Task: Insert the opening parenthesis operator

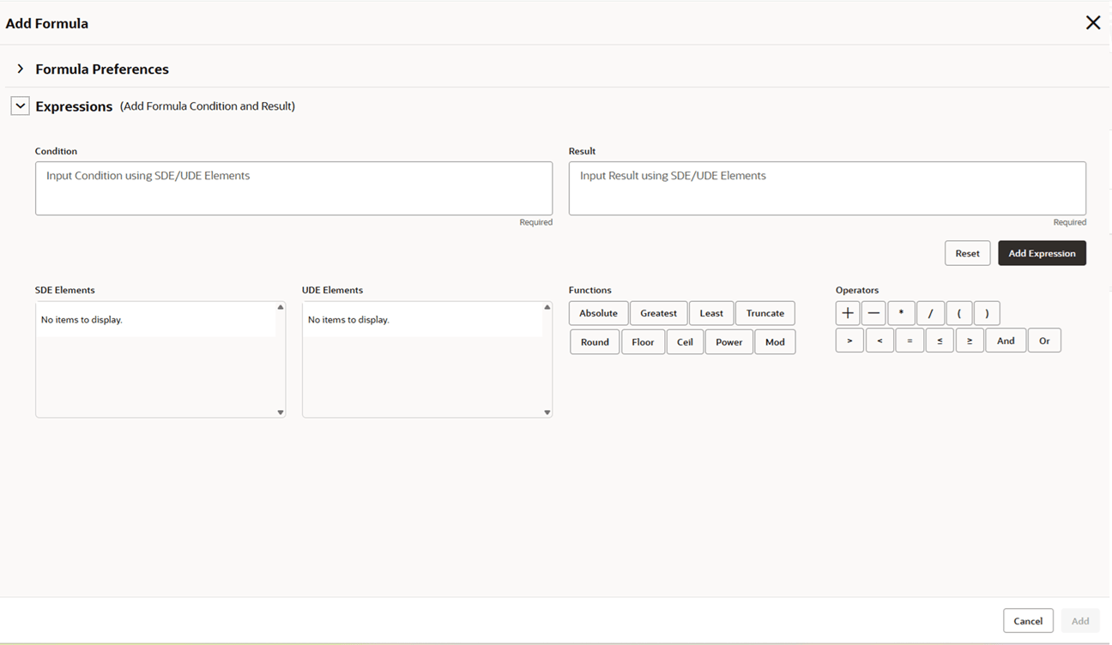Action: pyautogui.click(x=958, y=313)
